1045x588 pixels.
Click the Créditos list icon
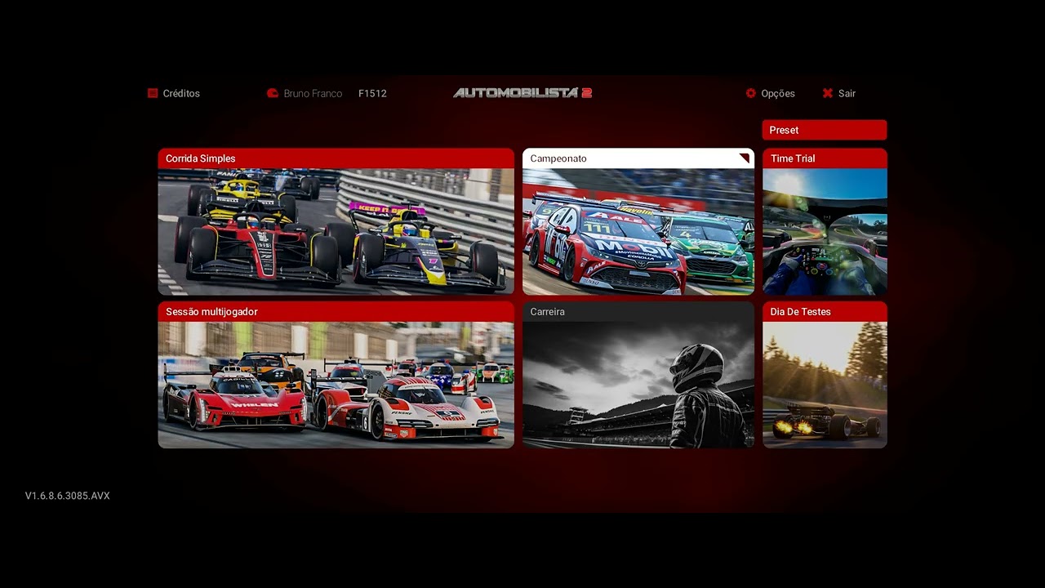tap(153, 93)
